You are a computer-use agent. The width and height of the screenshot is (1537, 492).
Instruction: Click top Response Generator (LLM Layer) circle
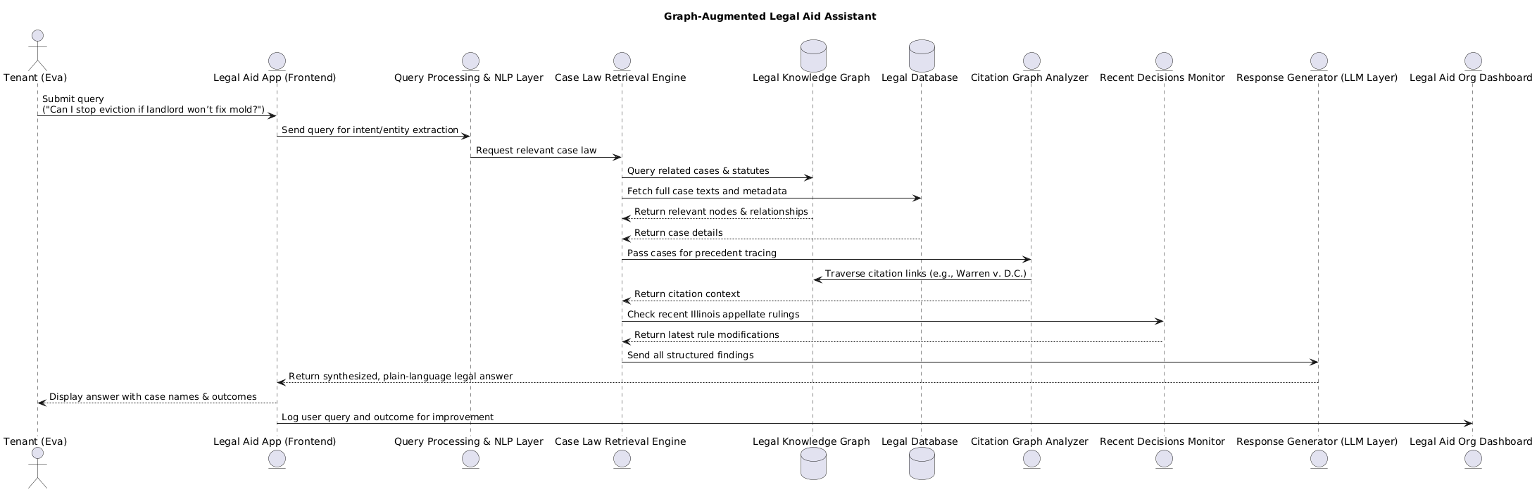[1318, 61]
